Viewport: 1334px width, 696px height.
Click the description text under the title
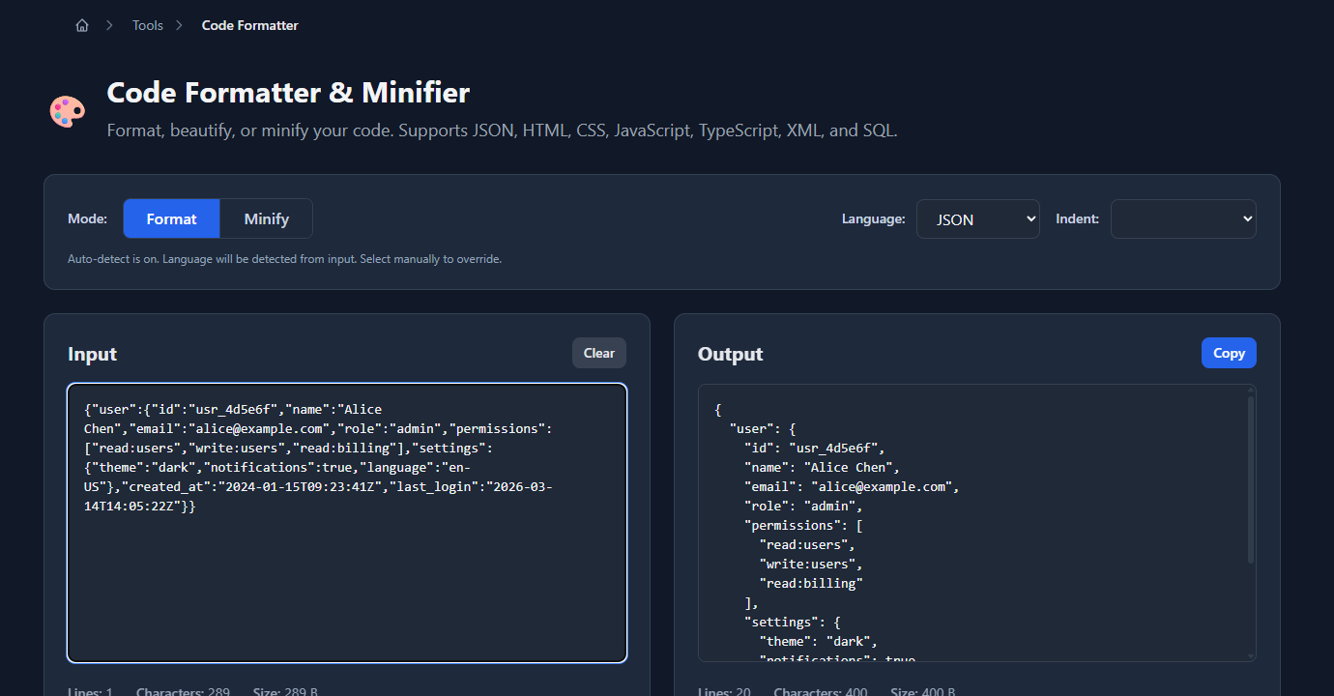point(502,130)
